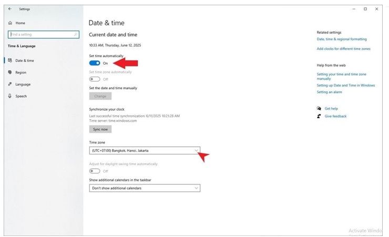
Task: Open Date, time & regional formatting link
Action: pos(342,39)
